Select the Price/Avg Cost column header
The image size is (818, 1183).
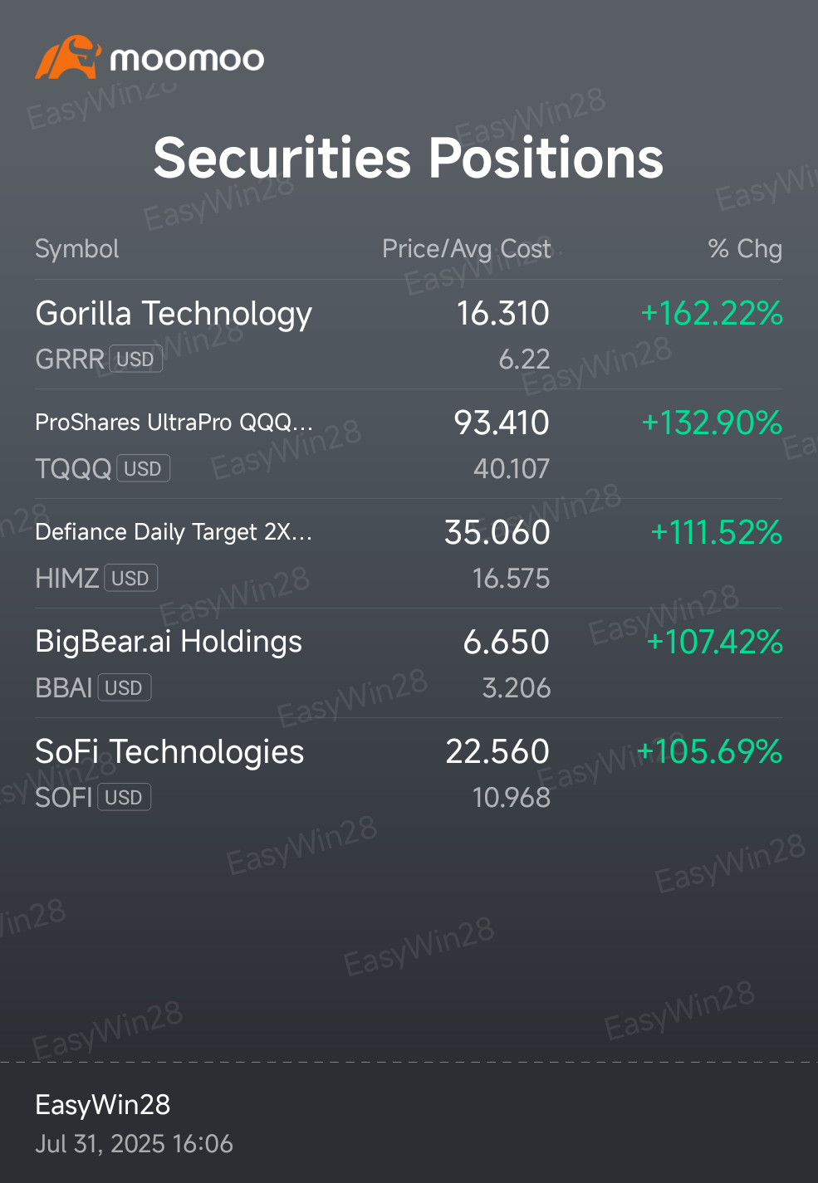click(466, 249)
